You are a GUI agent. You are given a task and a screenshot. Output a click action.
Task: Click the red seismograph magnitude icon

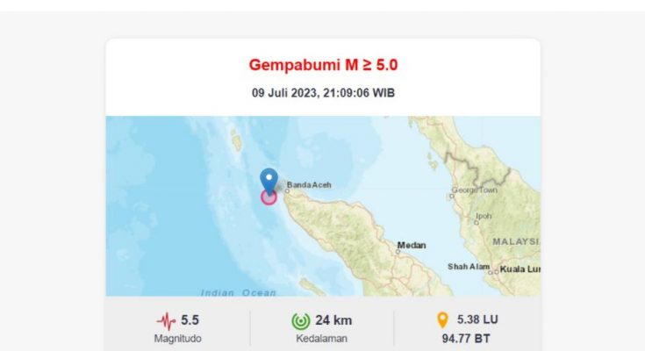[x=166, y=321]
